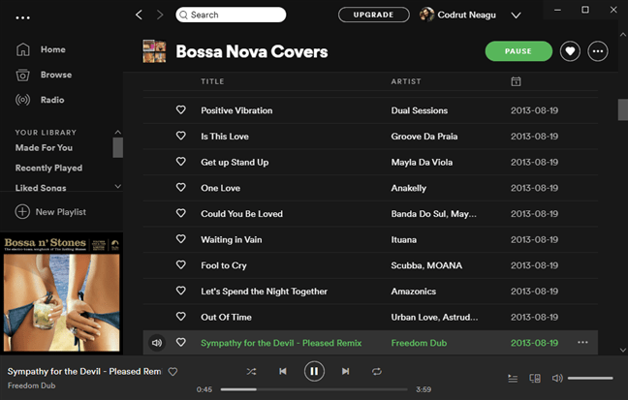This screenshot has height=400, width=628.
Task: Open the connect to a device icon
Action: pos(535,378)
